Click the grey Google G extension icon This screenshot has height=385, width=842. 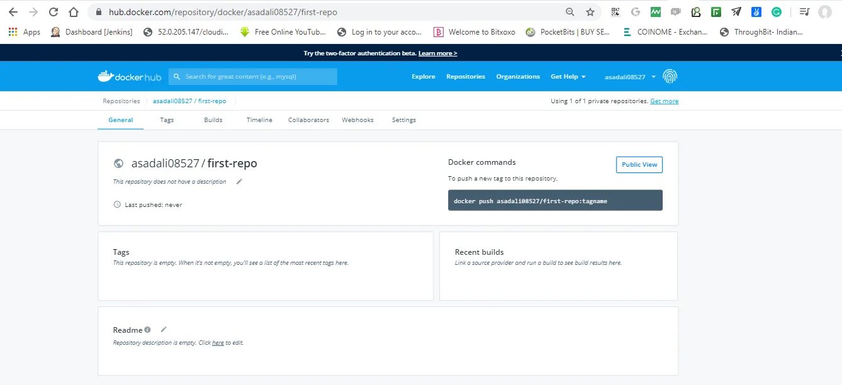pyautogui.click(x=636, y=12)
